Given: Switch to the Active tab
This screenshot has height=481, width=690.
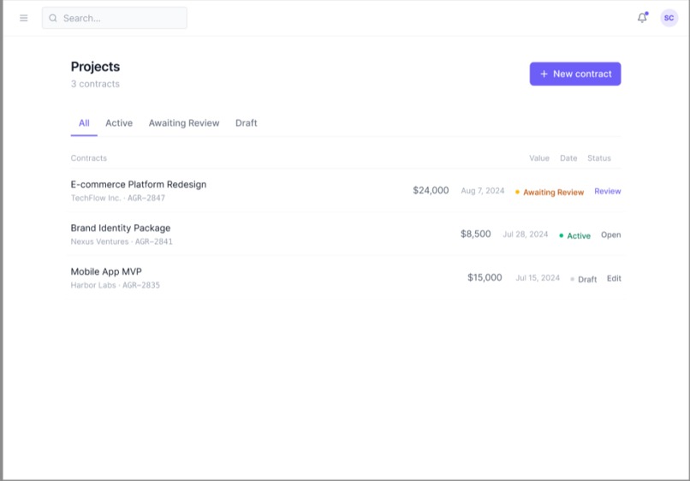Looking at the screenshot, I should point(119,123).
